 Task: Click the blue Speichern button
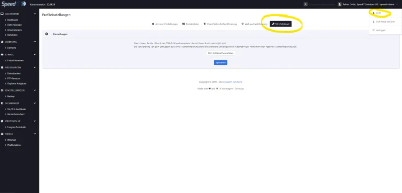pos(221,62)
